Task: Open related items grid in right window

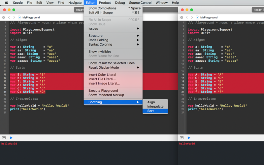Action: tap(181, 17)
